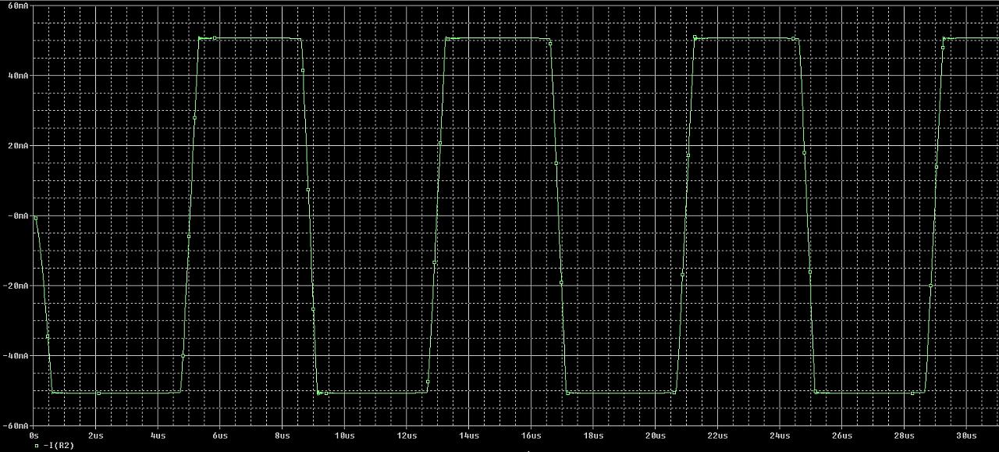
Task: Click the 4us x-axis label
Action: (158, 435)
